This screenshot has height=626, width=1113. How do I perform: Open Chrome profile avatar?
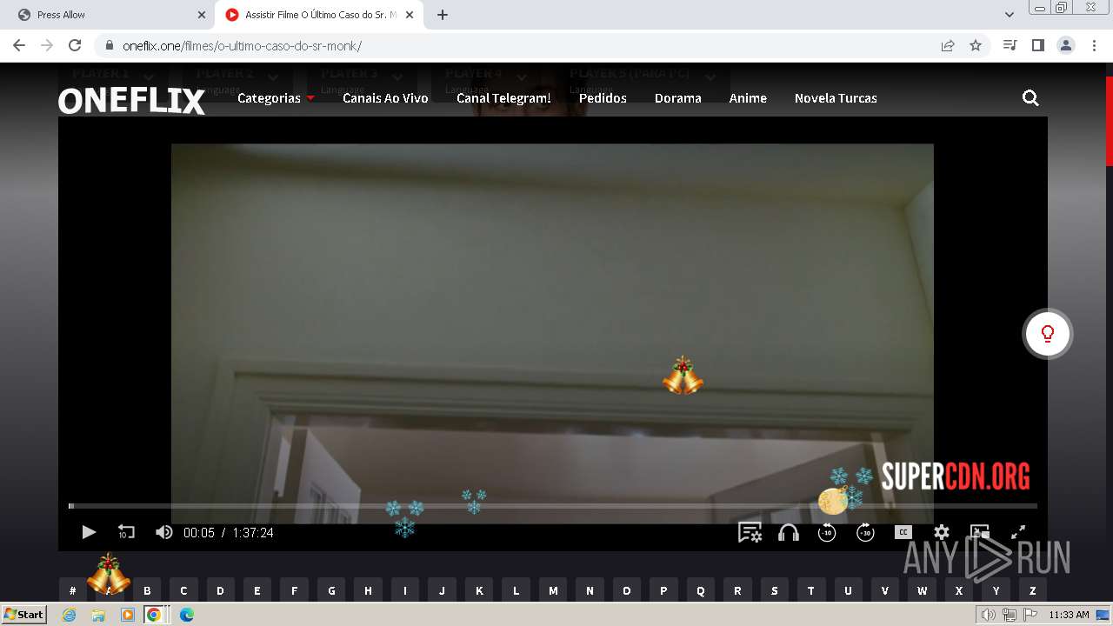1066,45
